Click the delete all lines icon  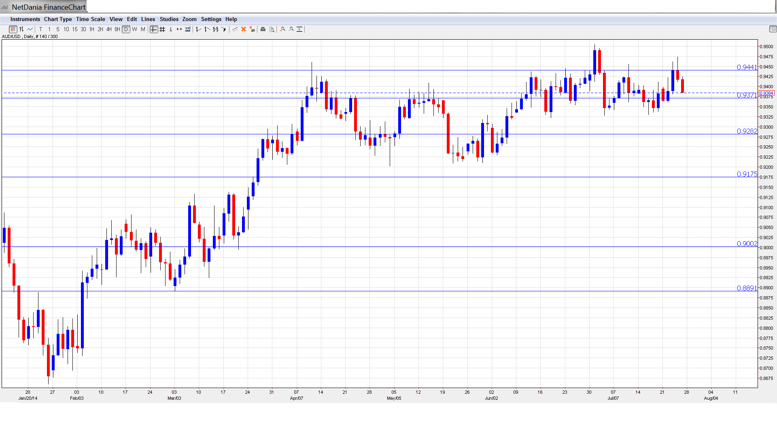click(252, 29)
